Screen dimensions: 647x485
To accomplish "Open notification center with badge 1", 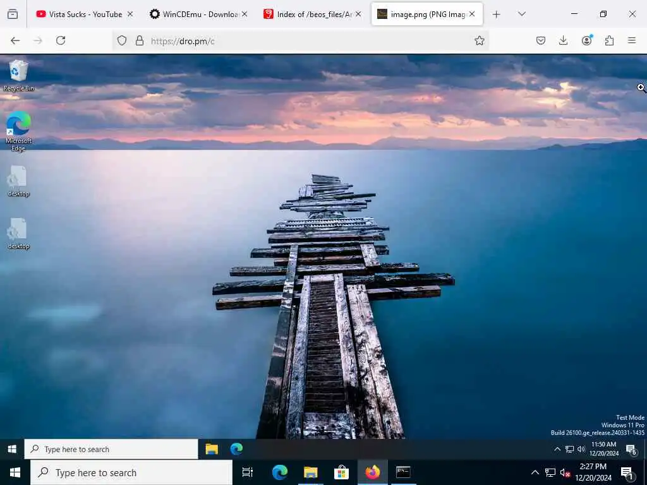I will coord(627,472).
